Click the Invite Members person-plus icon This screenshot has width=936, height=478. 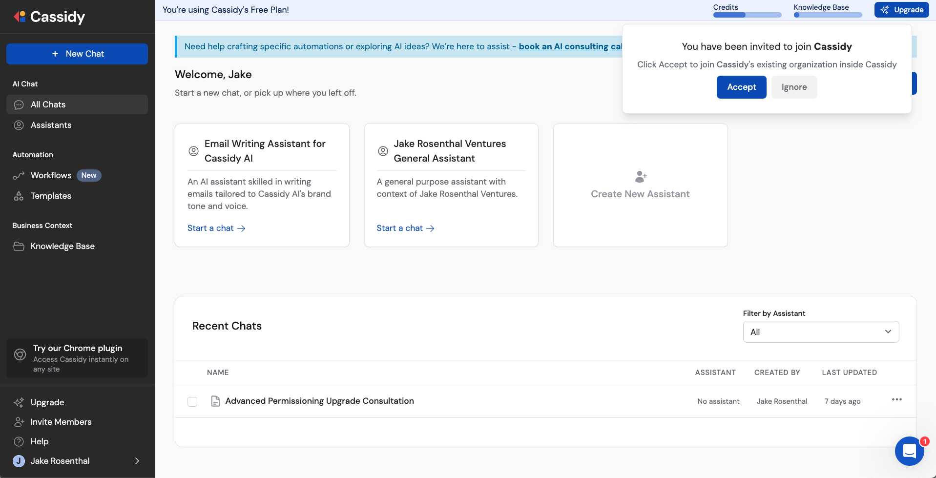tap(19, 422)
